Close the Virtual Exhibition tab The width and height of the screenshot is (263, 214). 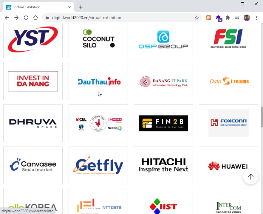(x=69, y=7)
